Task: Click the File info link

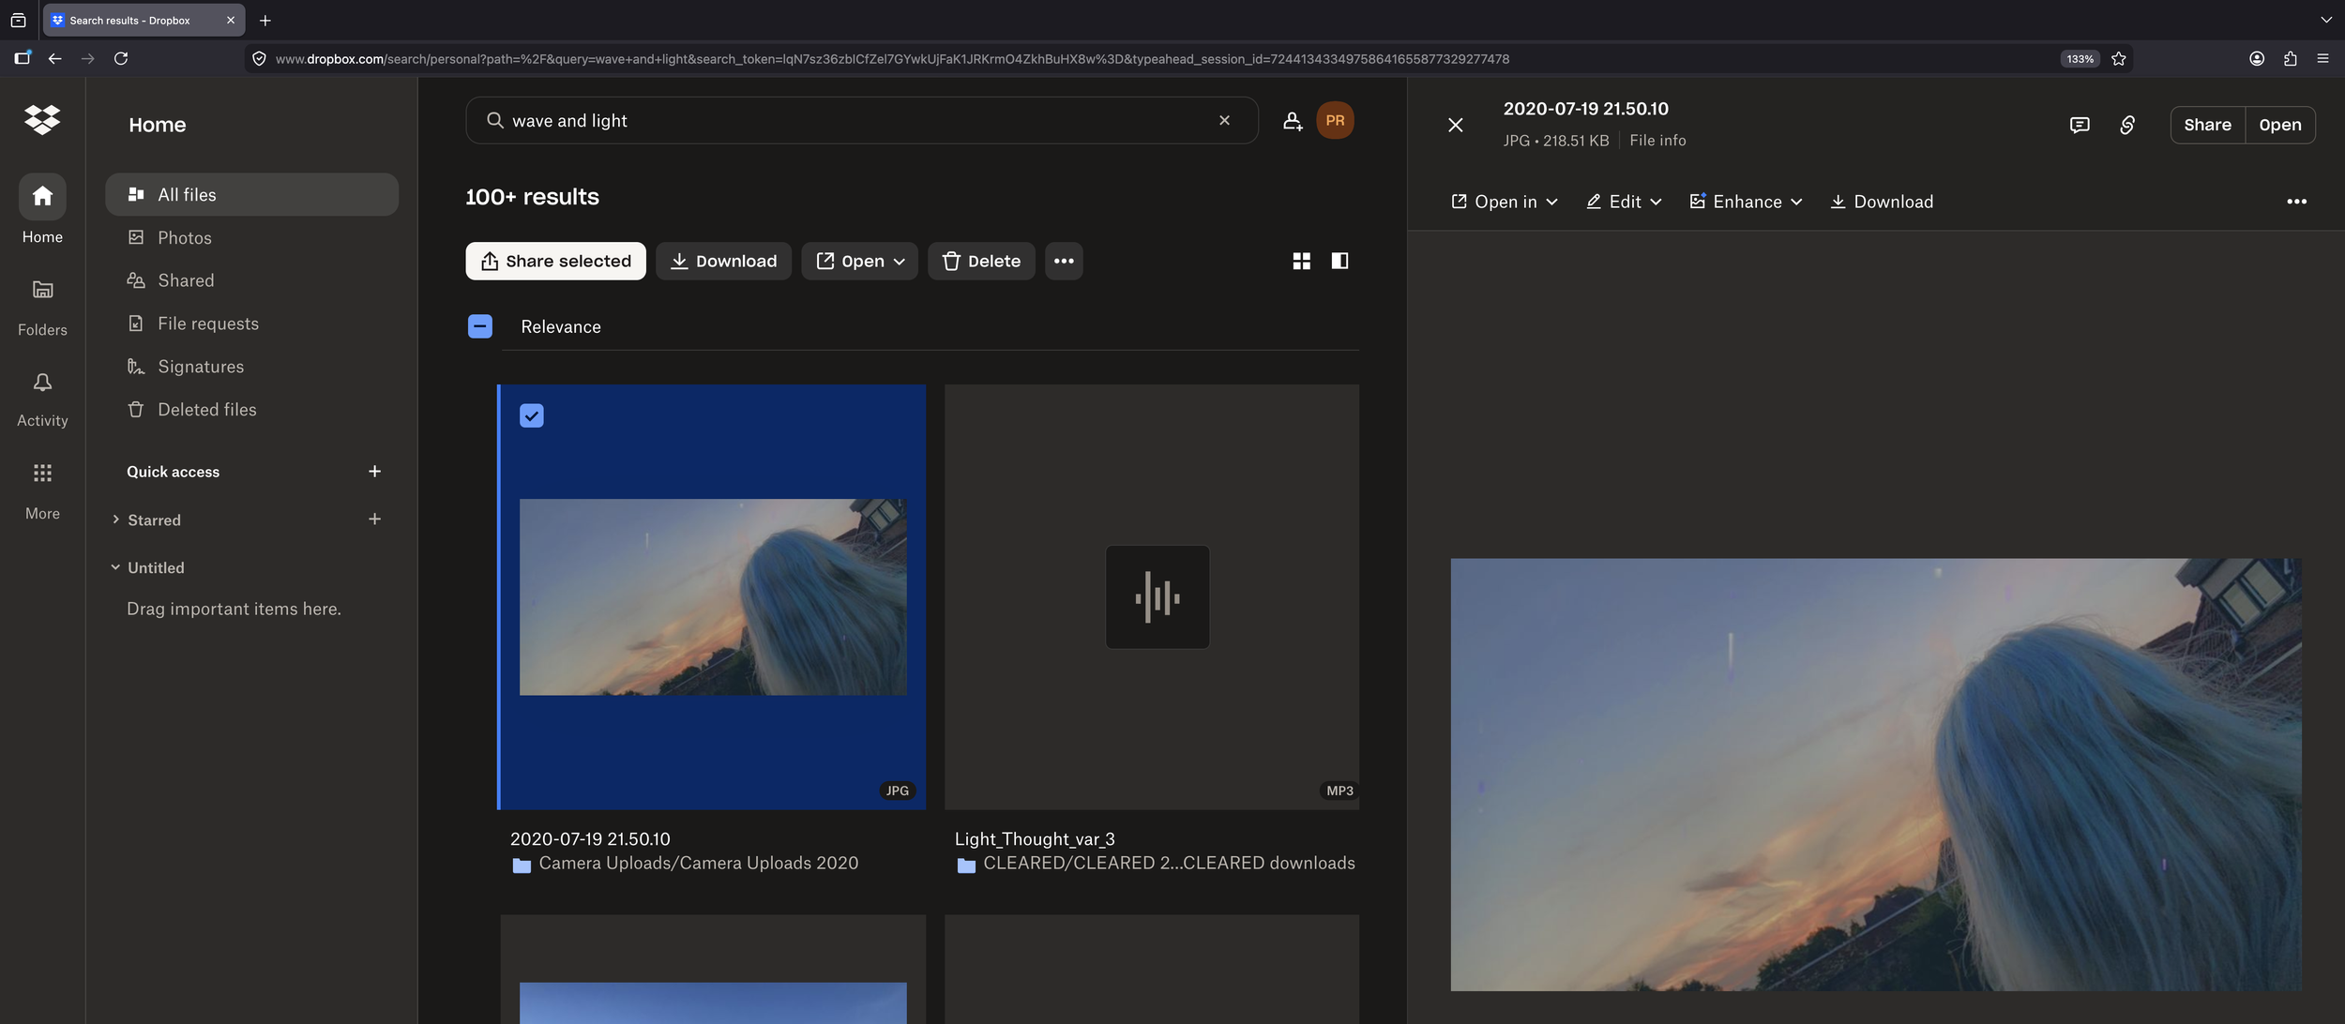Action: pos(1657,141)
